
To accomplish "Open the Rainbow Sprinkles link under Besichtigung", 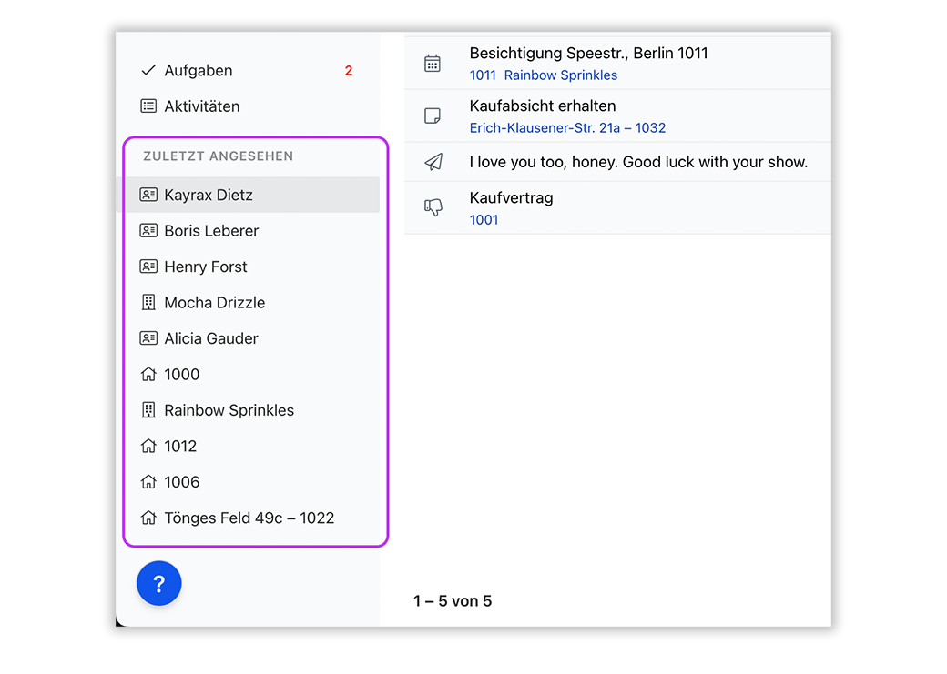I will pyautogui.click(x=560, y=75).
